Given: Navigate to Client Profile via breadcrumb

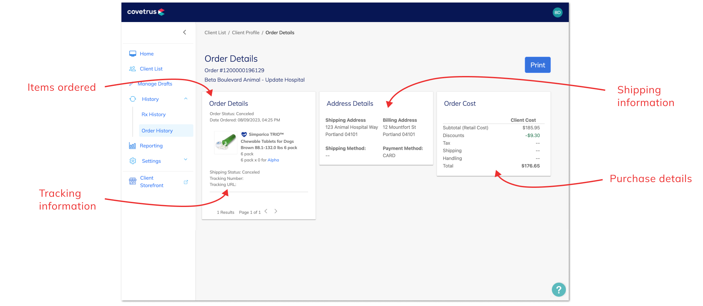Looking at the screenshot, I should coord(245,32).
